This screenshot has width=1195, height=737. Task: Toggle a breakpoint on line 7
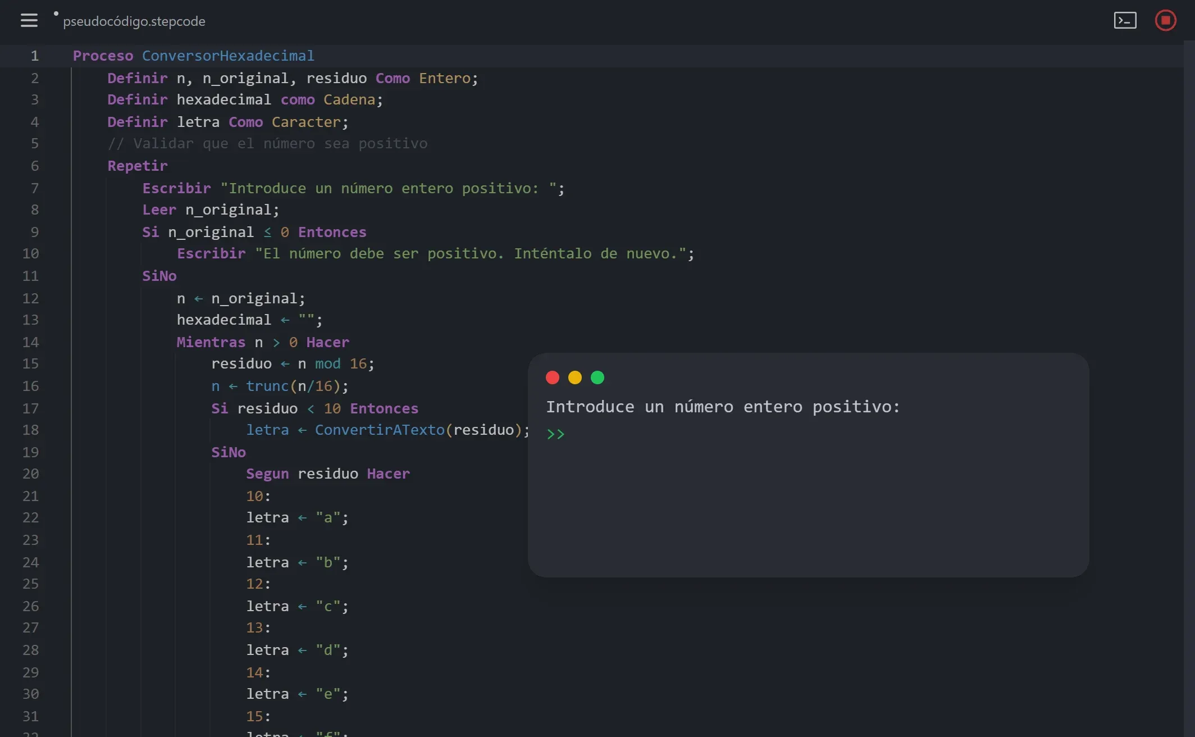click(35, 188)
